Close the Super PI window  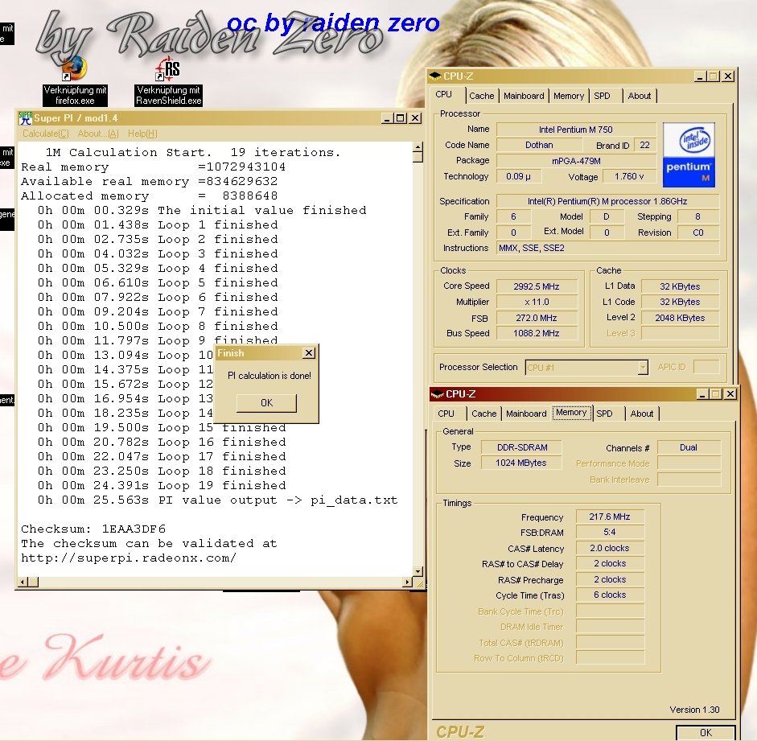pos(415,117)
